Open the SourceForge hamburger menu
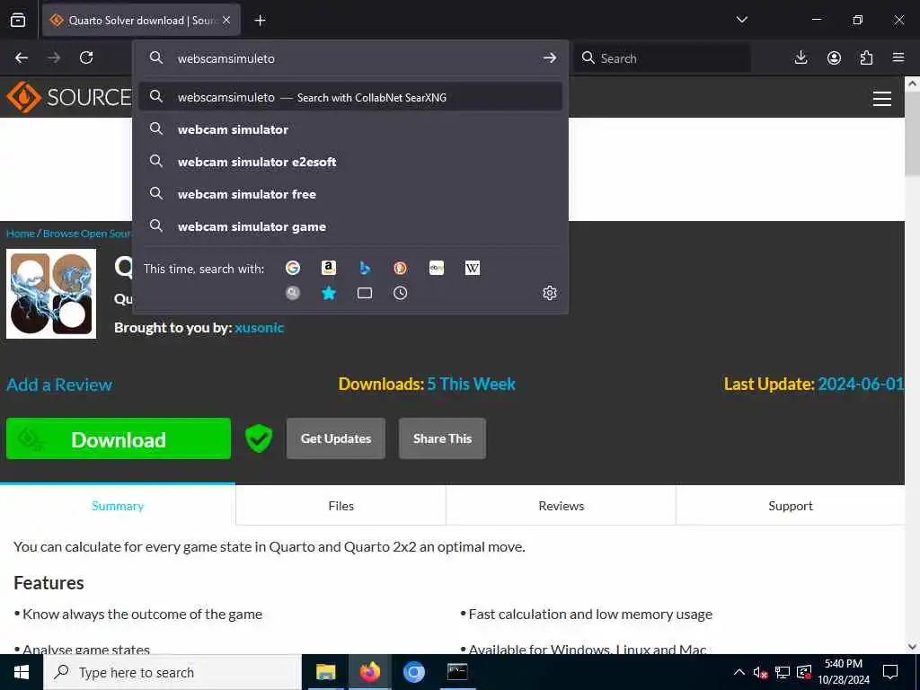This screenshot has width=920, height=690. point(882,98)
